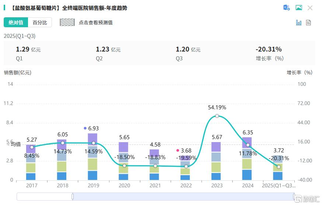
Task: Click the 4.58 value label above 2021
Action: pyautogui.click(x=155, y=145)
